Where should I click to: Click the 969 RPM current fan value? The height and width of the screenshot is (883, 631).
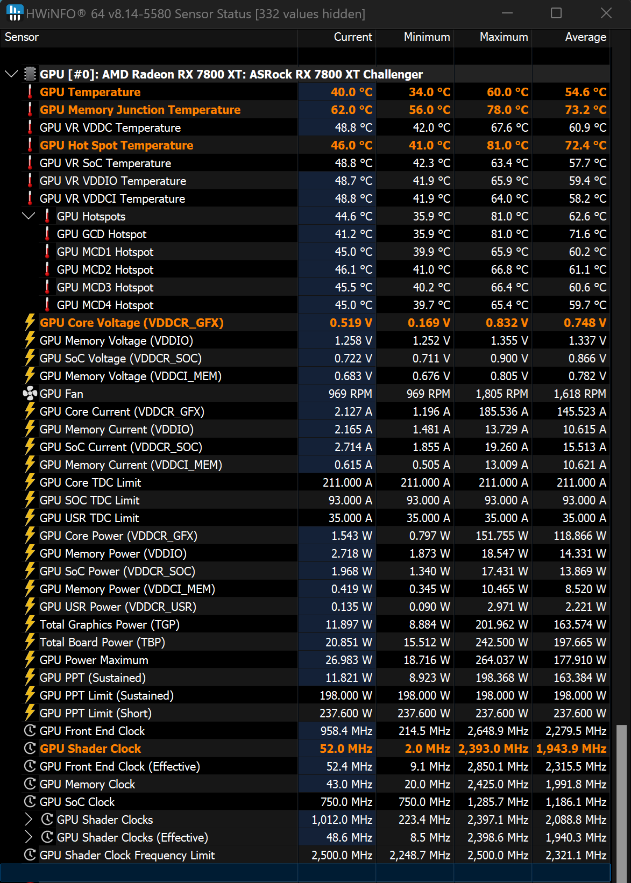point(350,394)
